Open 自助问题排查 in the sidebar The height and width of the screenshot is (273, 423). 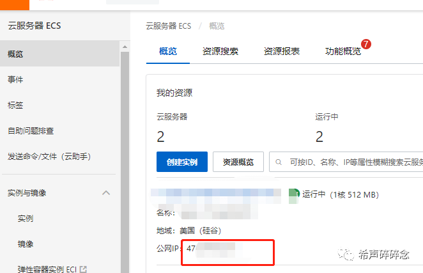point(31,130)
